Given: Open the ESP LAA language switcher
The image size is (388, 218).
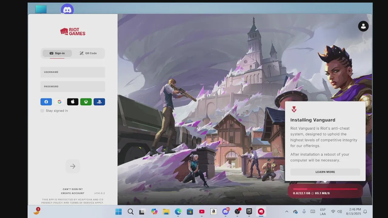Looking at the screenshot, I should [x=323, y=212].
